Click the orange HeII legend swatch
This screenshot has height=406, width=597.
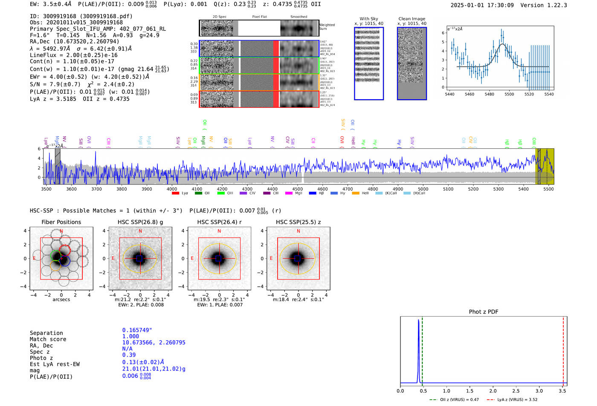point(356,193)
